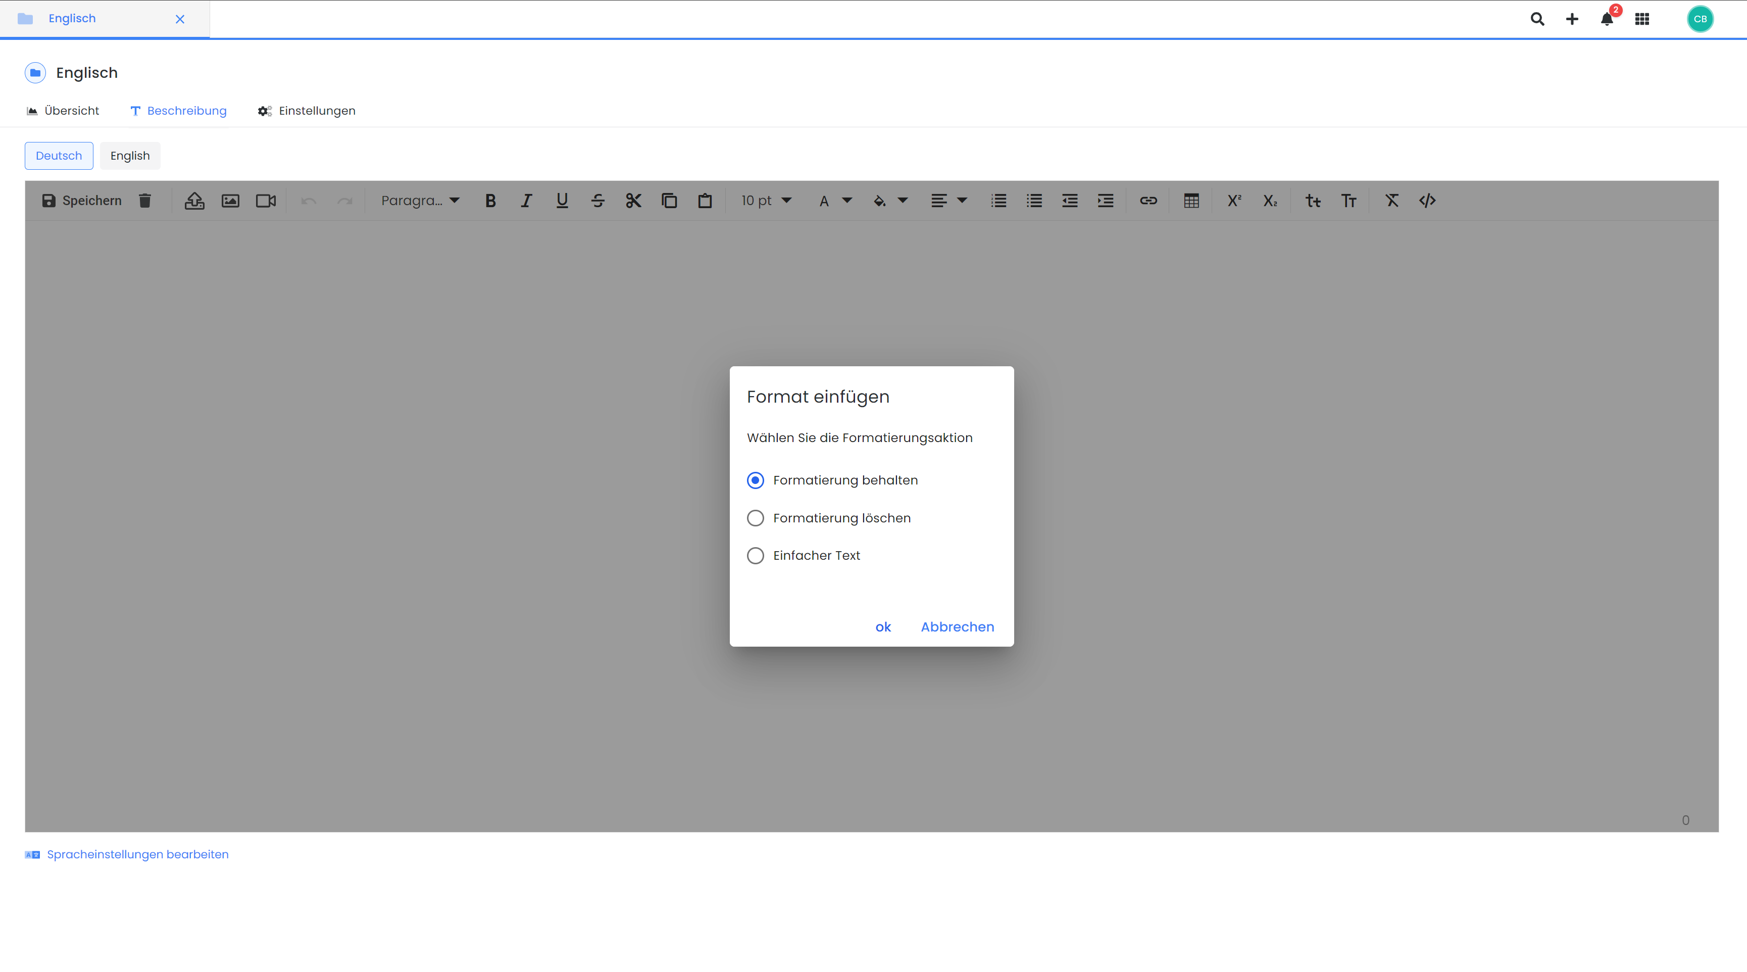Select the Formatierung löschen radio option
The image size is (1747, 972).
[755, 517]
